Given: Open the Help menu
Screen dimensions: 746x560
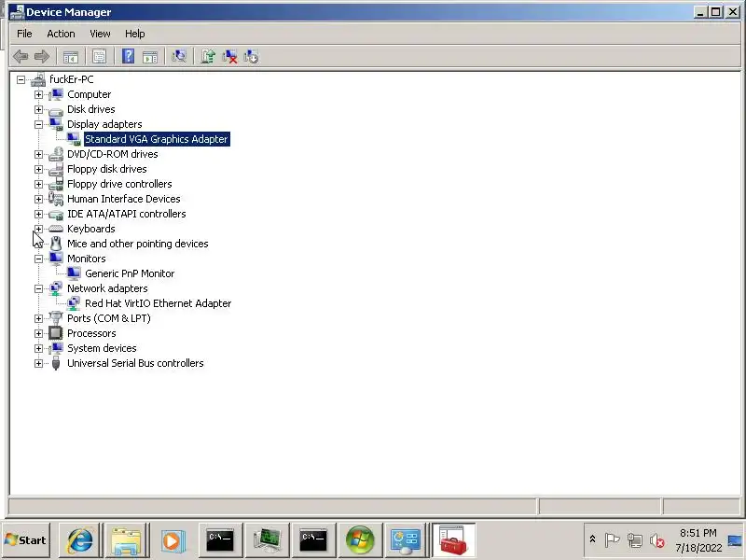Looking at the screenshot, I should tap(134, 34).
